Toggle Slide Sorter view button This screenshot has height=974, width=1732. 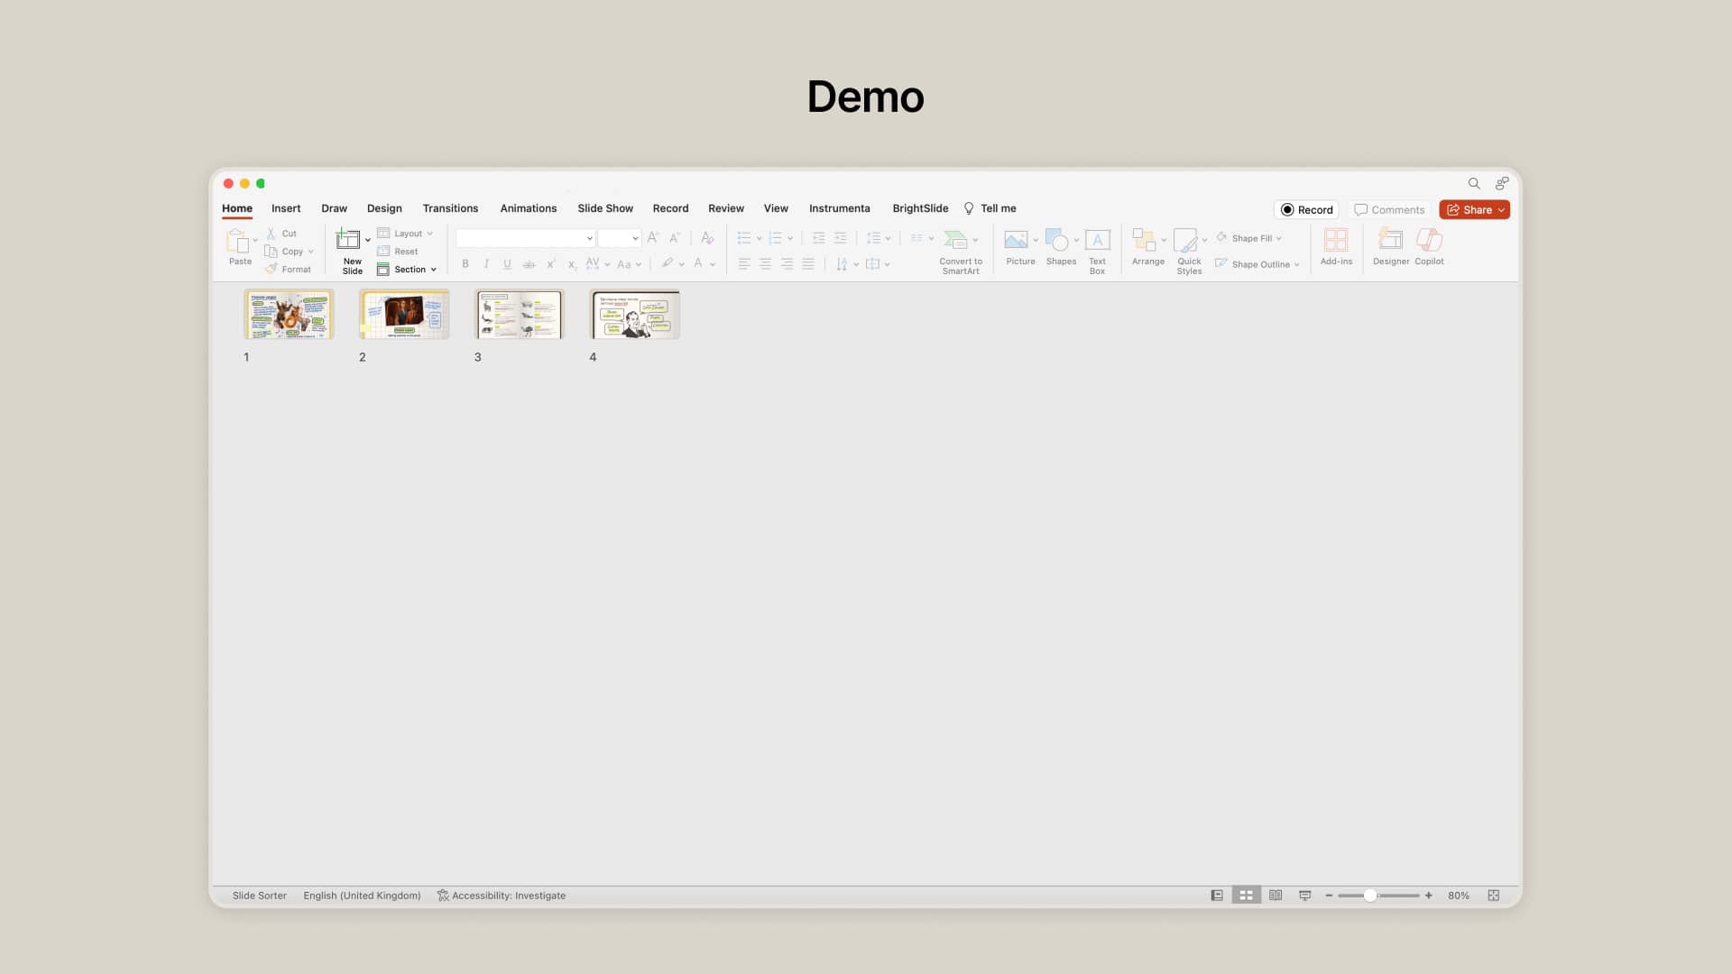[x=1246, y=896]
